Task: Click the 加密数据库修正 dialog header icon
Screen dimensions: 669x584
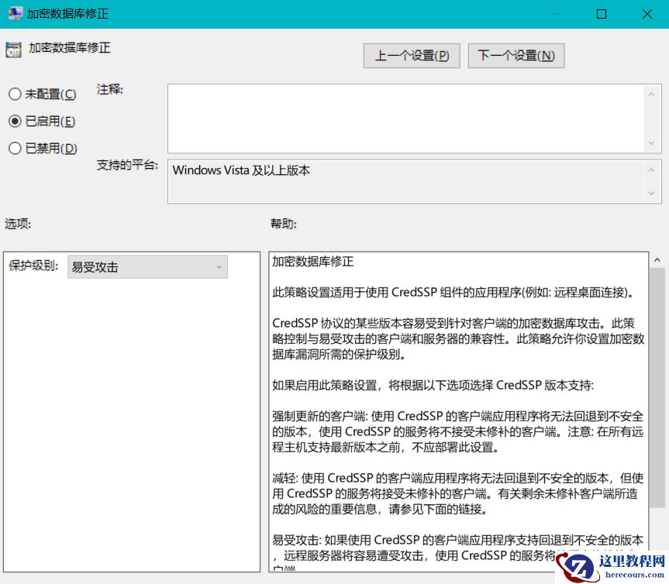Action: coord(13,48)
